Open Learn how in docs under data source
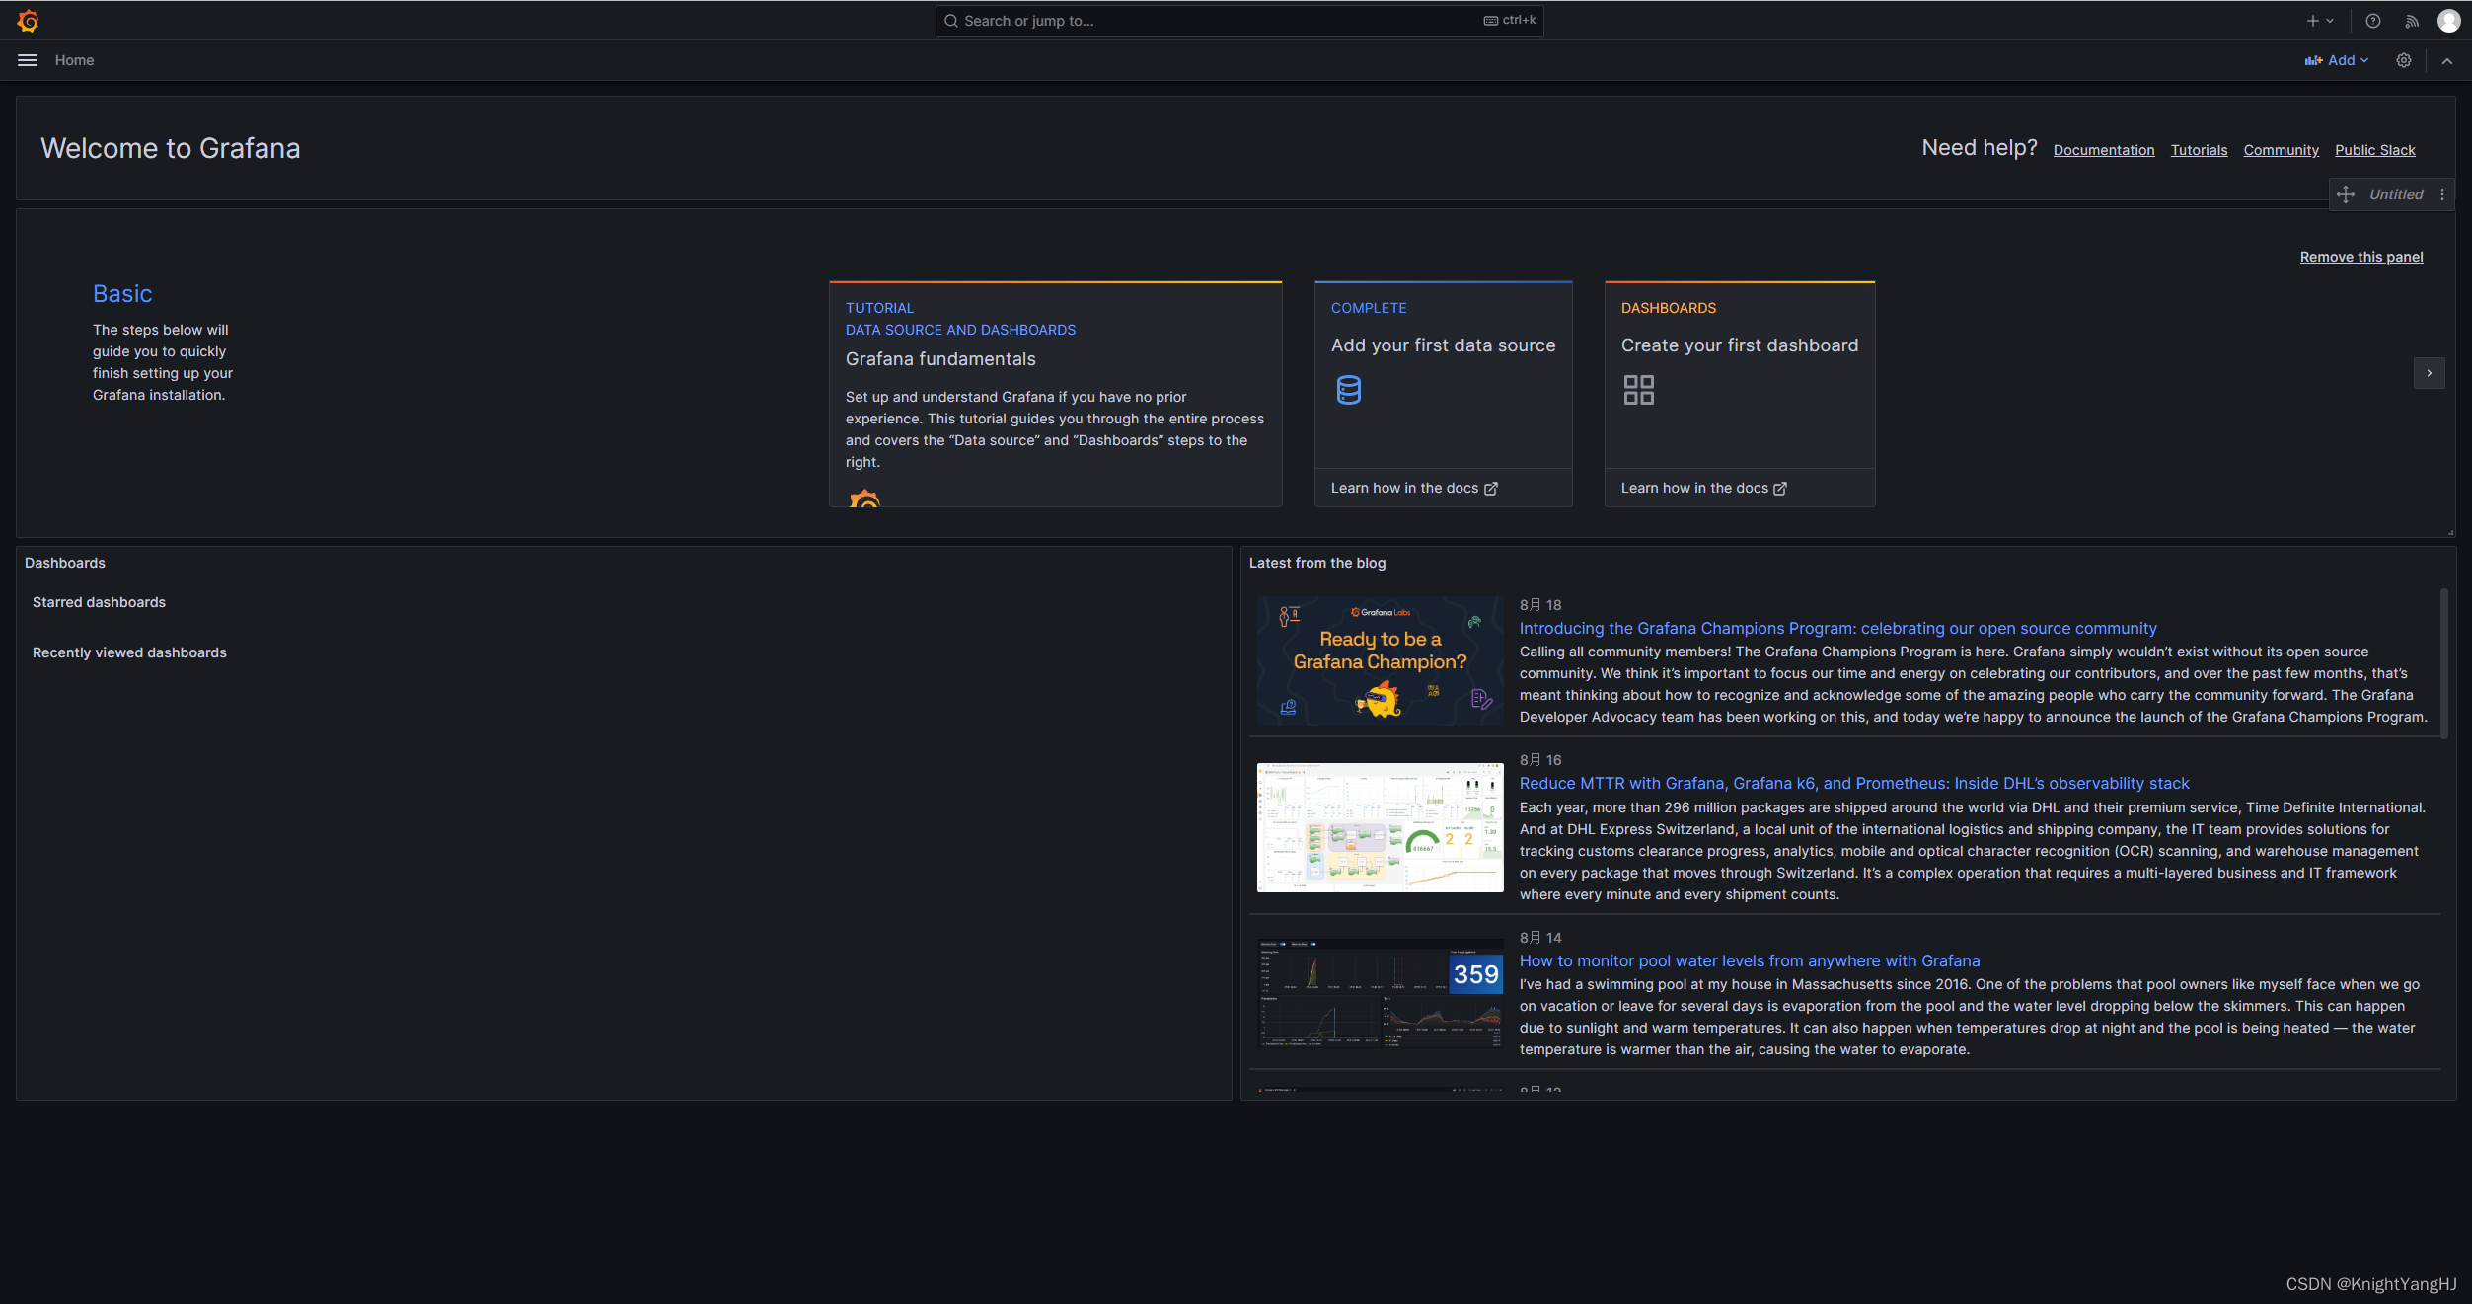Screen dimensions: 2472x1304 pos(1414,489)
